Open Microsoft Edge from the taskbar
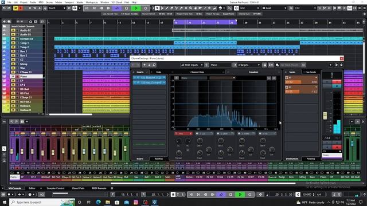The image size is (367, 206). click(98, 202)
